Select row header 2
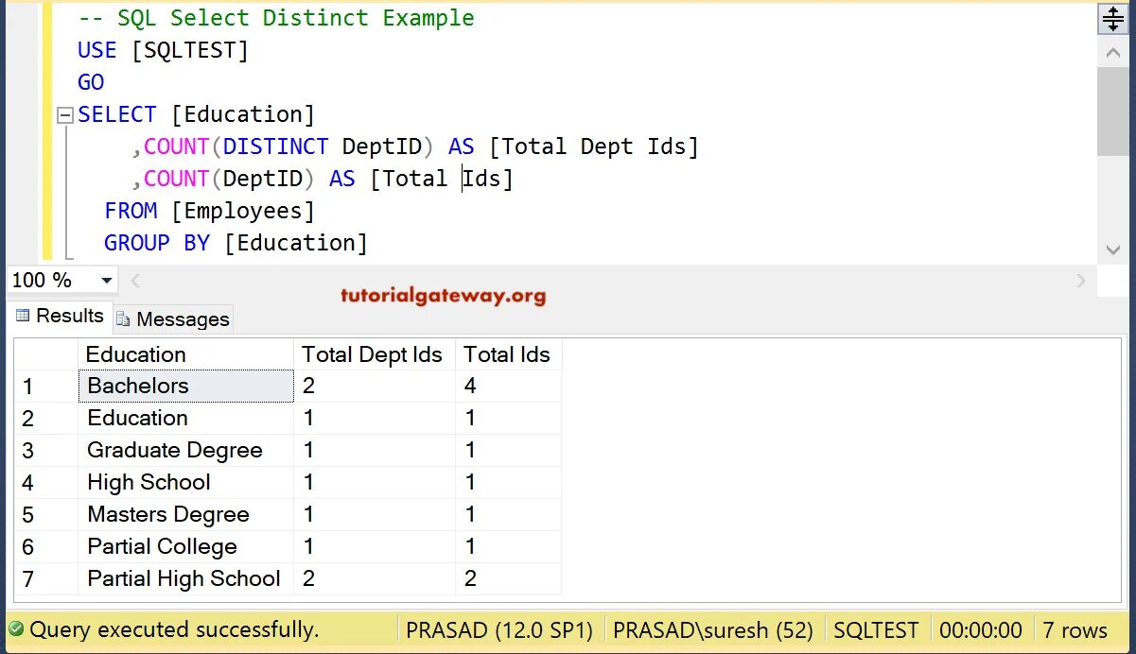This screenshot has height=654, width=1136. [46, 418]
